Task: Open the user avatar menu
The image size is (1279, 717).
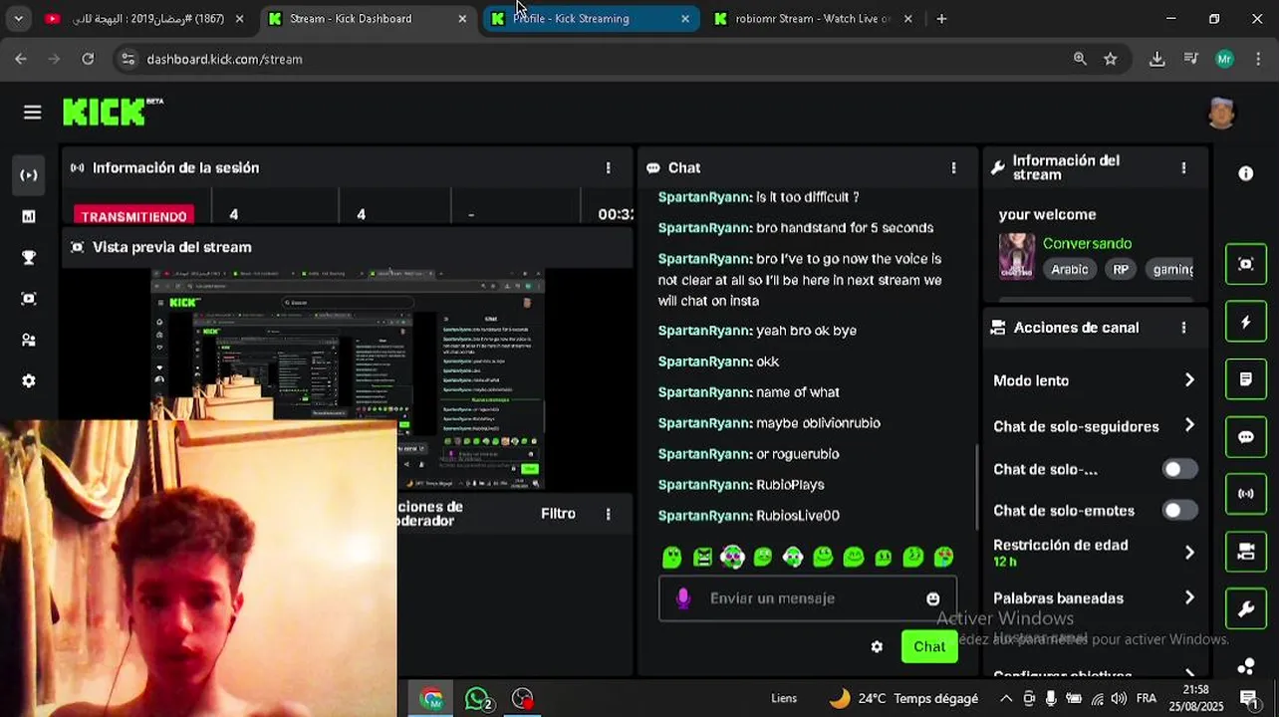Action: click(x=1221, y=113)
